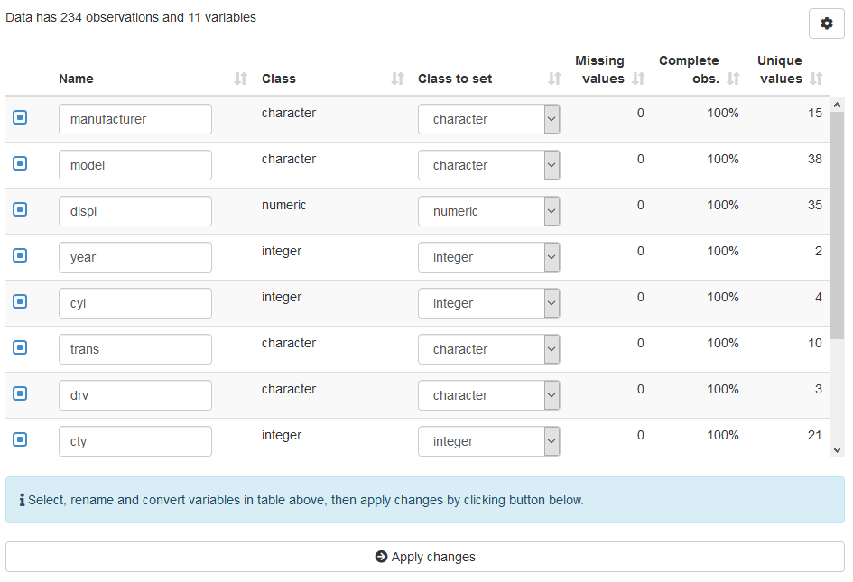Open class dropdown for model variable
Image resolution: width=853 pixels, height=582 pixels.
(x=488, y=165)
